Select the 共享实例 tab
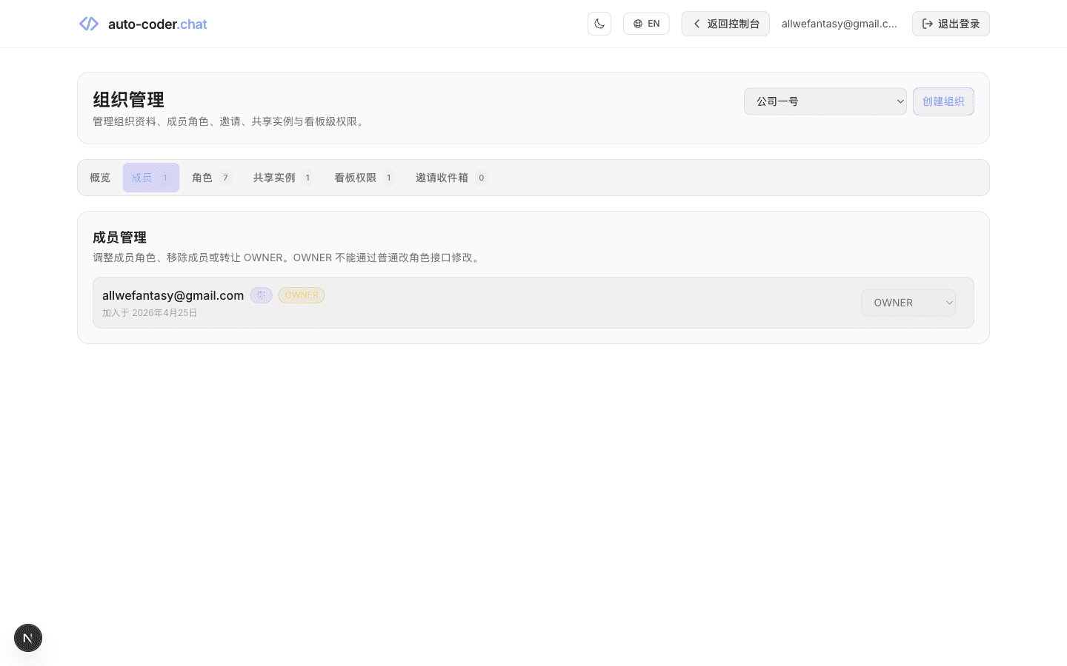The image size is (1067, 666). click(x=273, y=178)
